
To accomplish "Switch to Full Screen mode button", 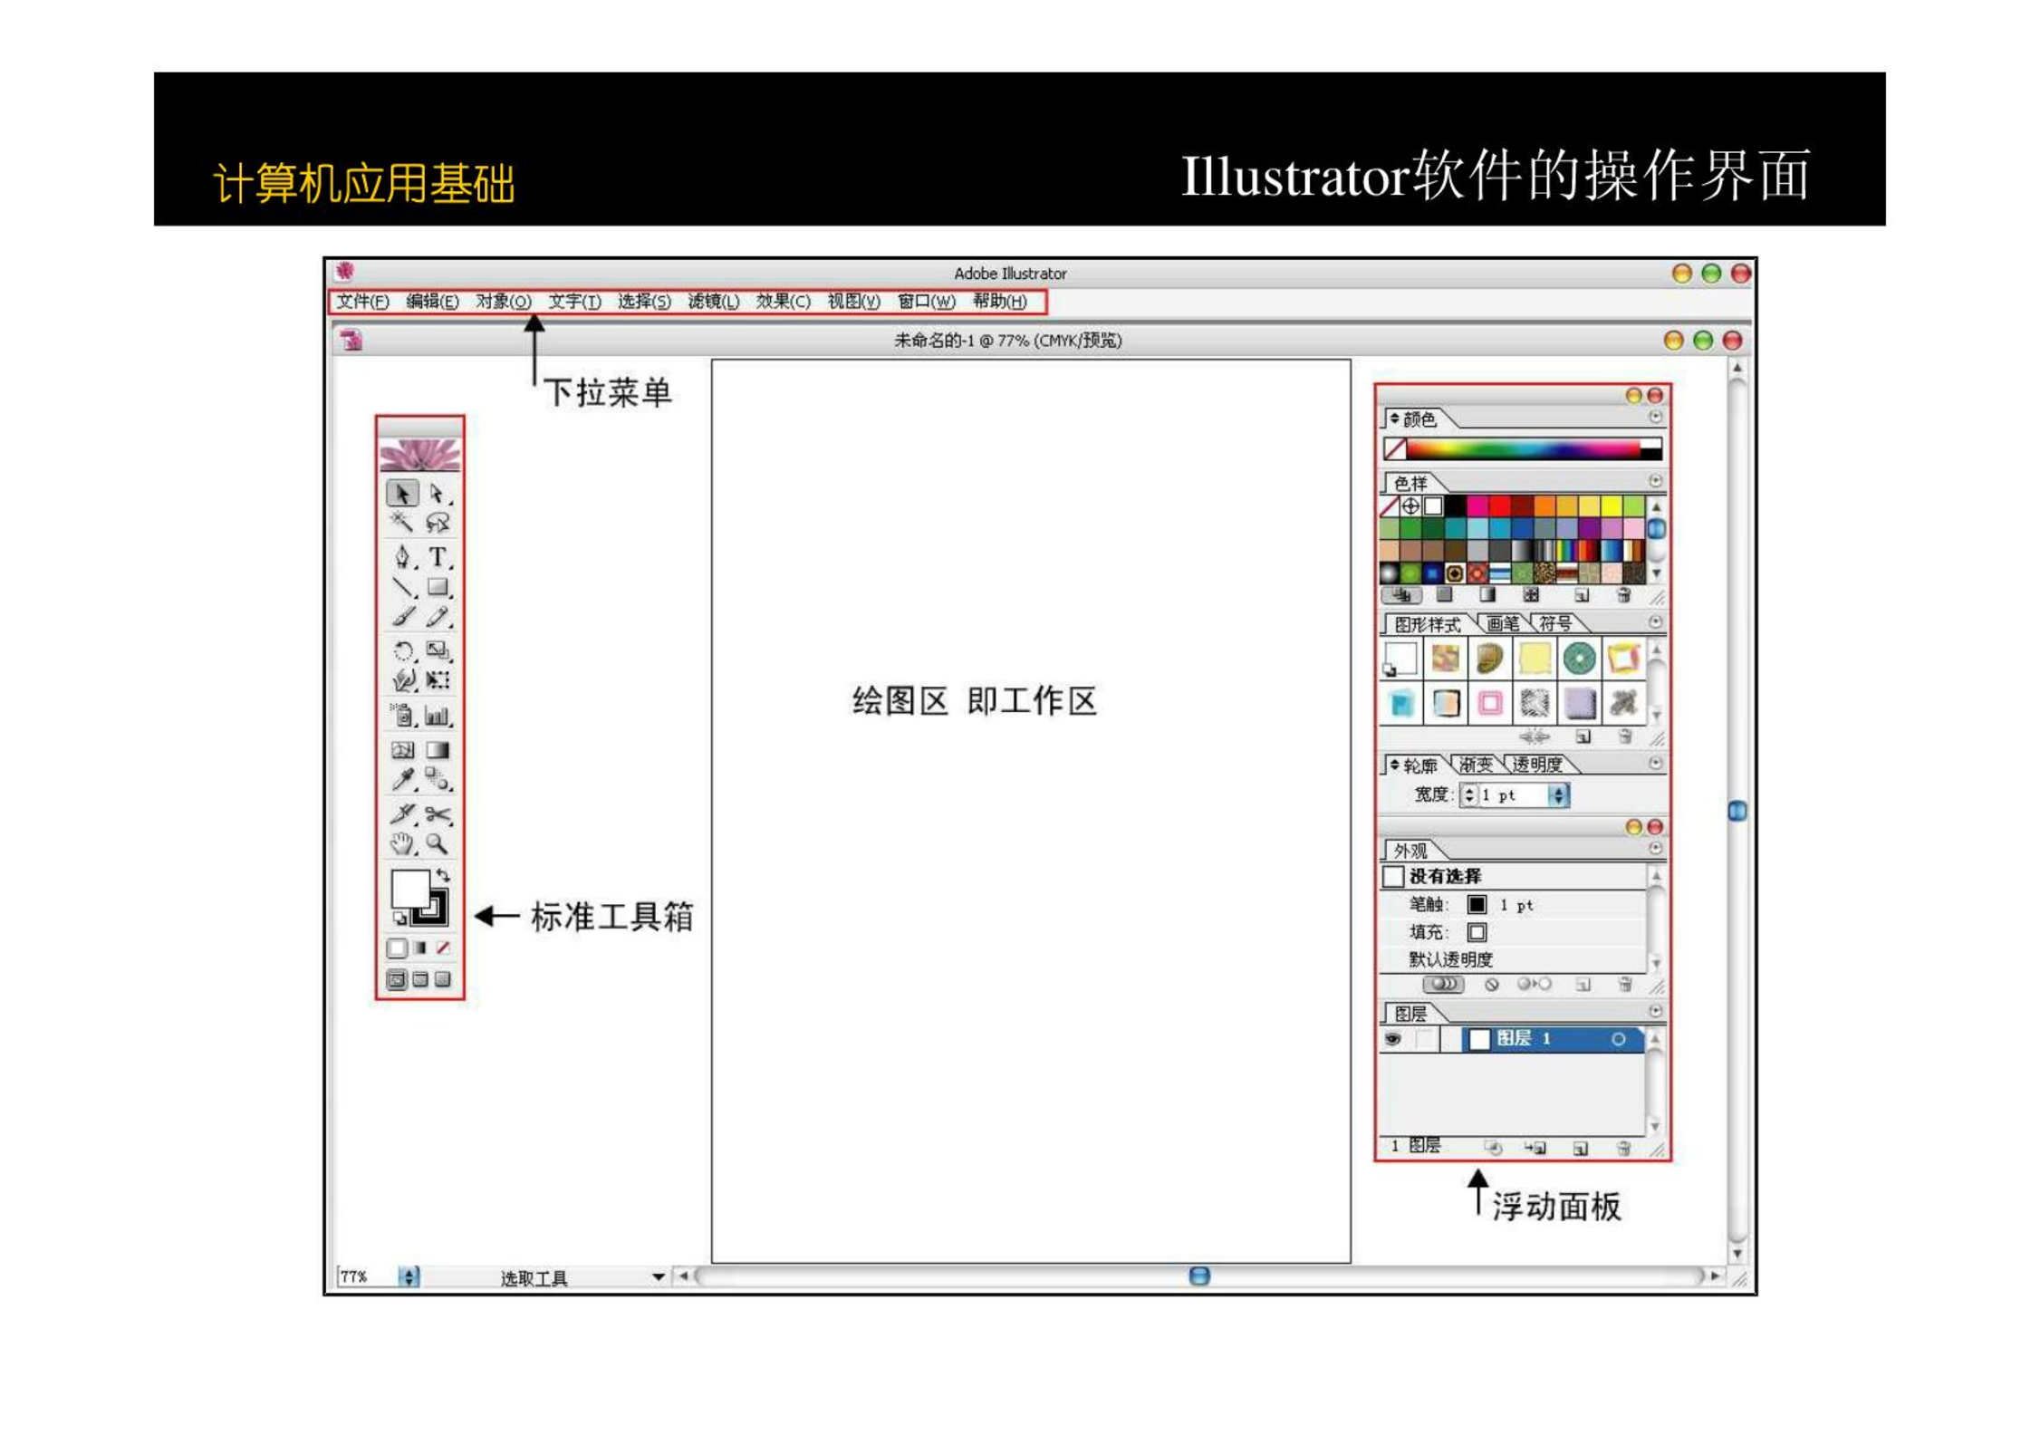I will click(443, 979).
